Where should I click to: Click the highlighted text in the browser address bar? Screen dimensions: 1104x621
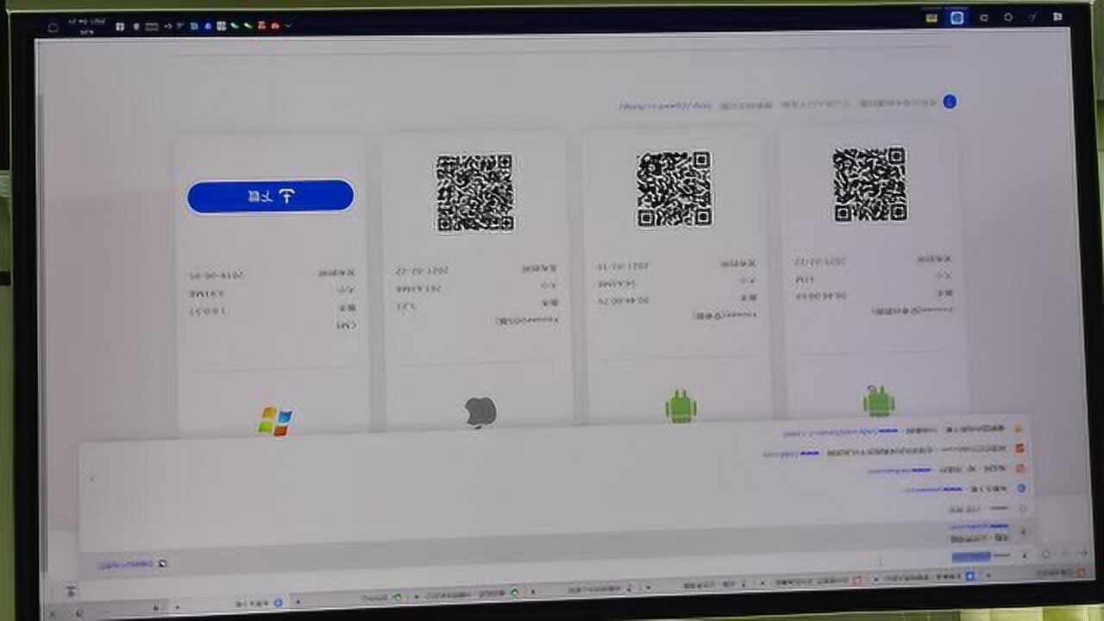[x=970, y=557]
